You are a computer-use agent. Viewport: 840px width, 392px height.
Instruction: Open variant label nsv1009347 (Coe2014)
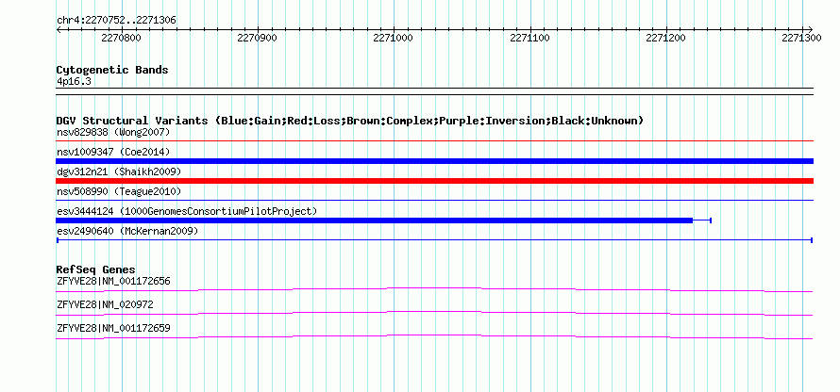113,152
